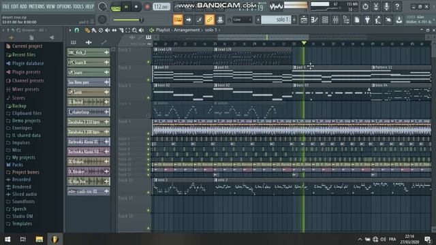This screenshot has width=436, height=245.
Task: Click the download content library icon
Action: [399, 20]
